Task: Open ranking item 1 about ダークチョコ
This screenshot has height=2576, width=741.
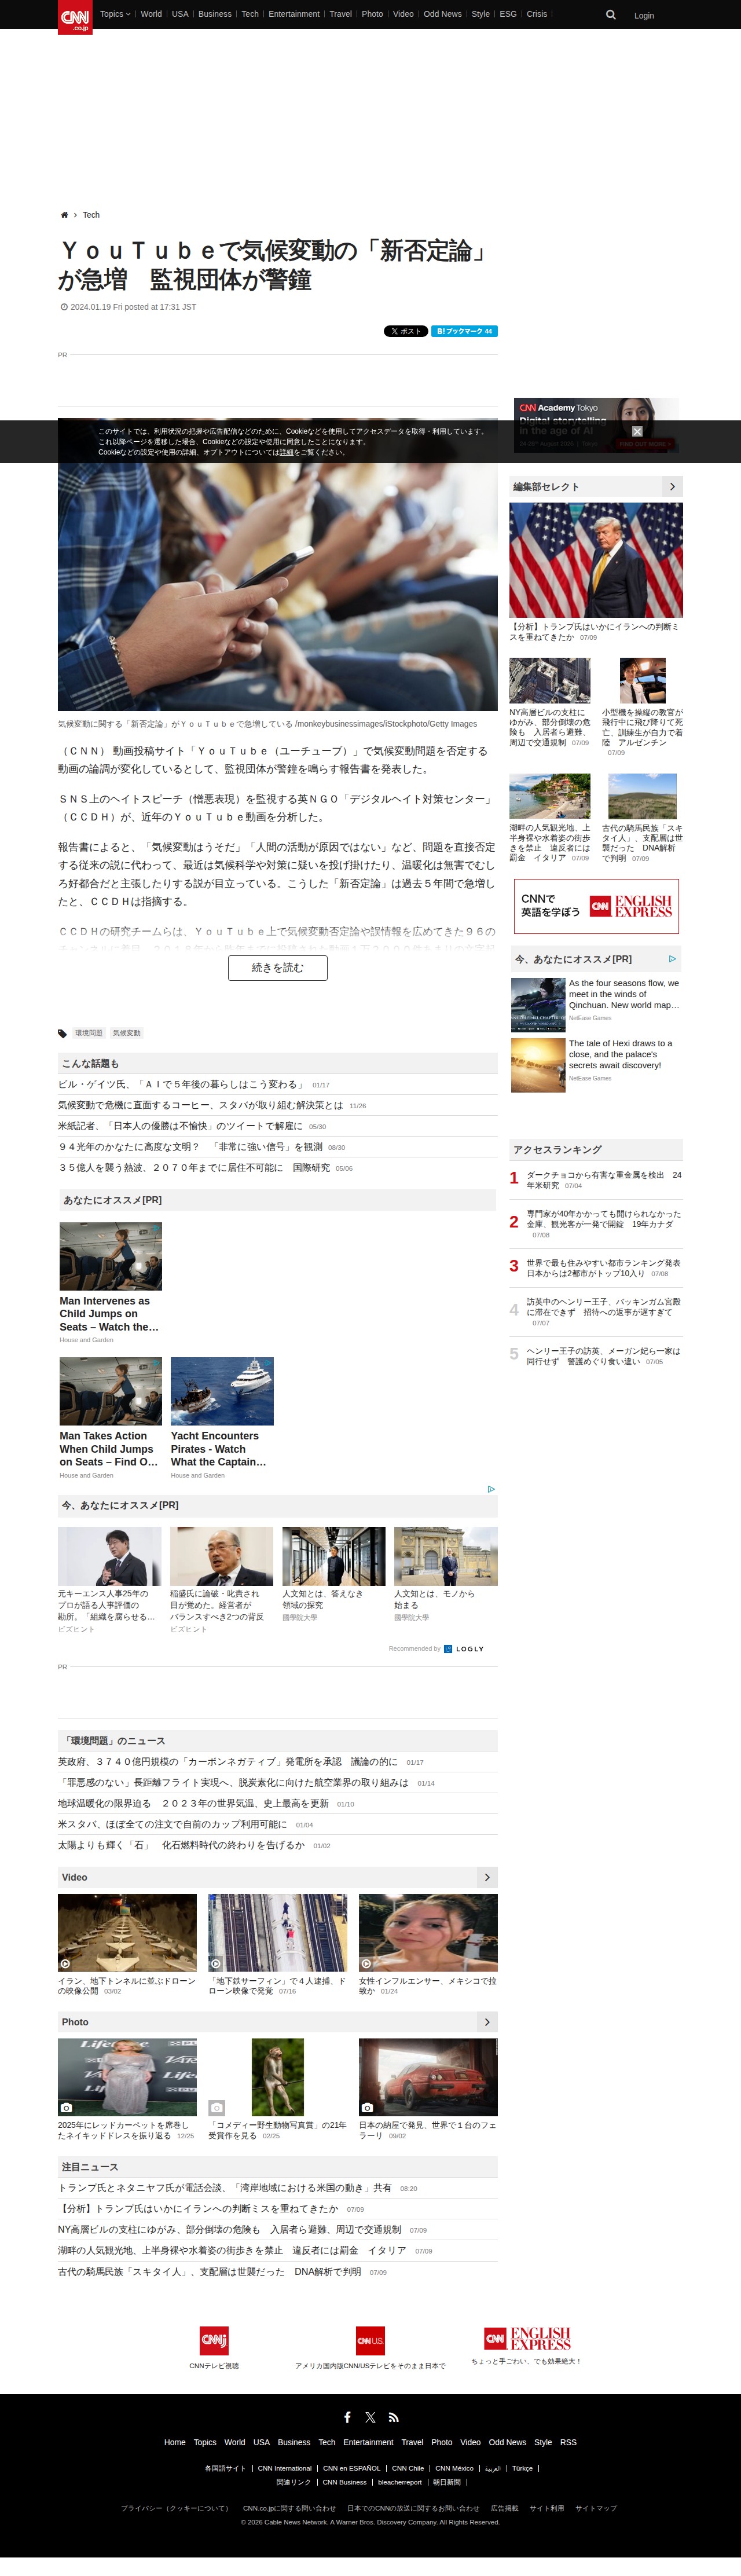Action: 604,1180
